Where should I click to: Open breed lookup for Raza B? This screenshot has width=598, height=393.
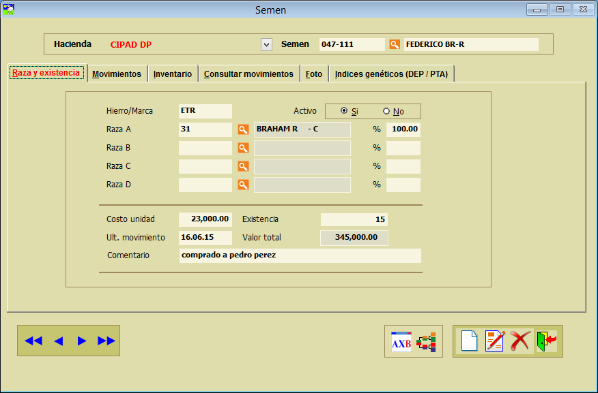coord(242,148)
